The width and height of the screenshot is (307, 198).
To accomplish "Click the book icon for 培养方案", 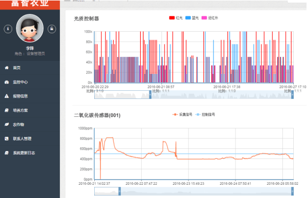I will [x=7, y=110].
